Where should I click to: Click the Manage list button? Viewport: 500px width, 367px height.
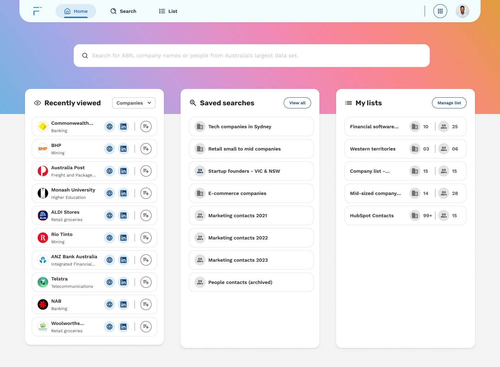tap(449, 103)
